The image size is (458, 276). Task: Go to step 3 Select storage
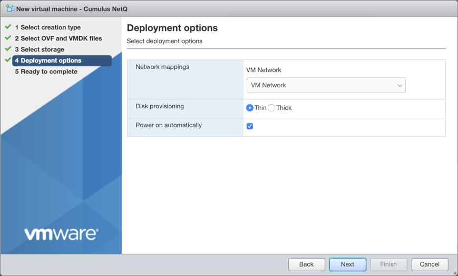(x=40, y=49)
